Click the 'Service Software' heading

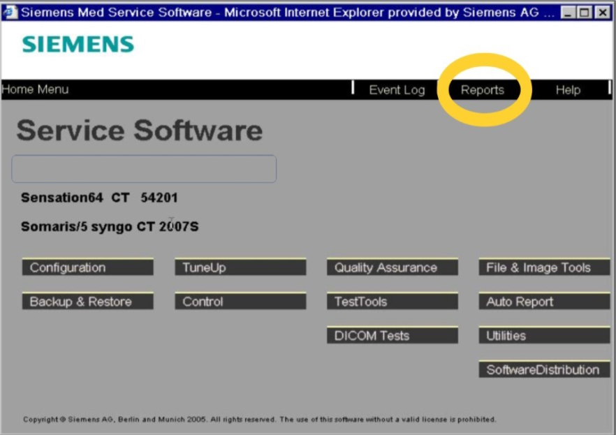(x=140, y=131)
